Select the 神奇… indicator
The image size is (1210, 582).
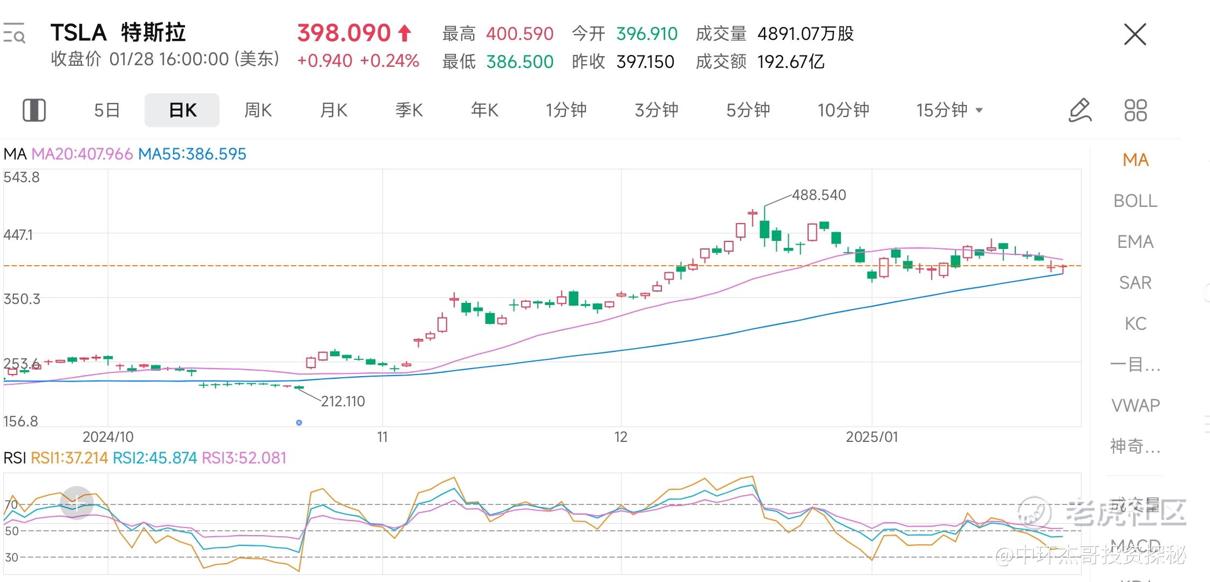[x=1136, y=446]
